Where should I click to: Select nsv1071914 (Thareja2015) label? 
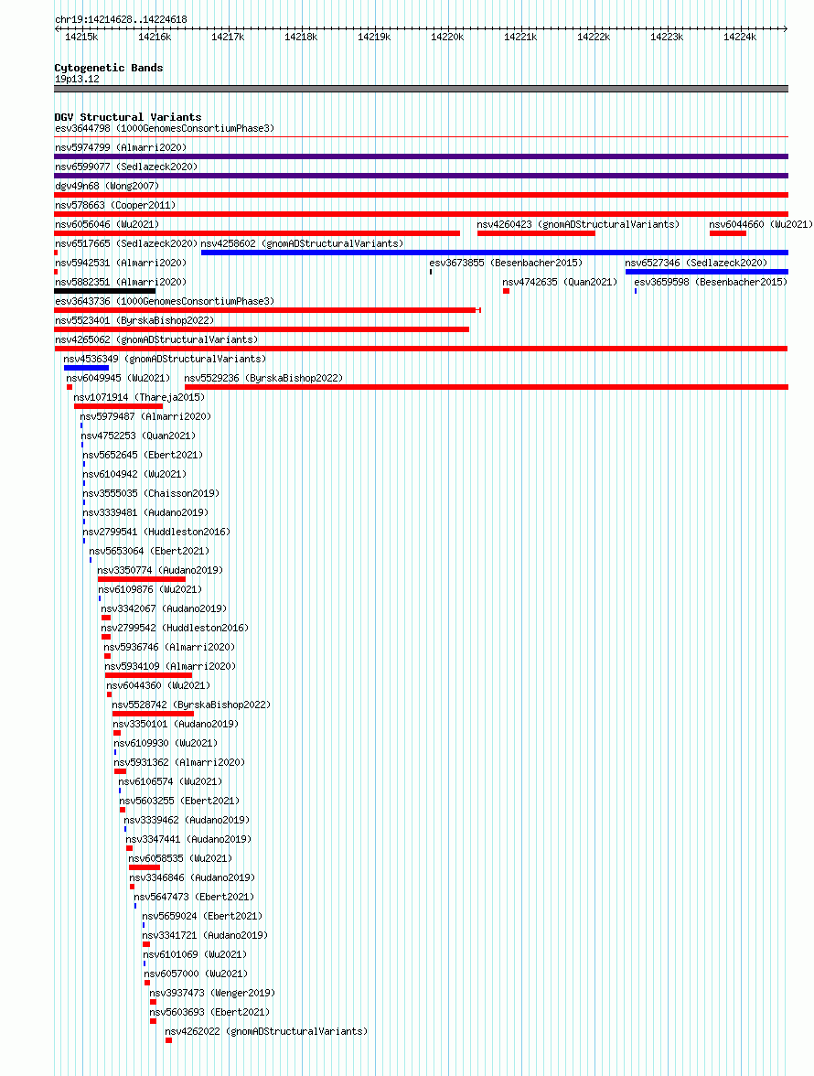coord(139,397)
